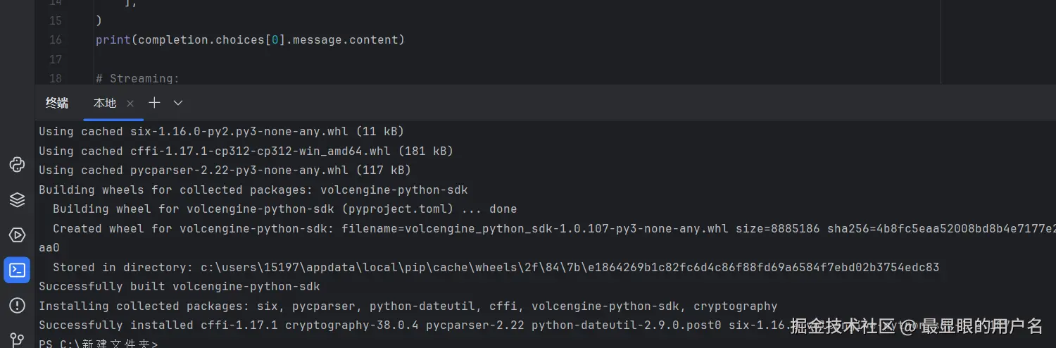1056x348 pixels.
Task: Select the 本地 terminal tab
Action: click(105, 103)
